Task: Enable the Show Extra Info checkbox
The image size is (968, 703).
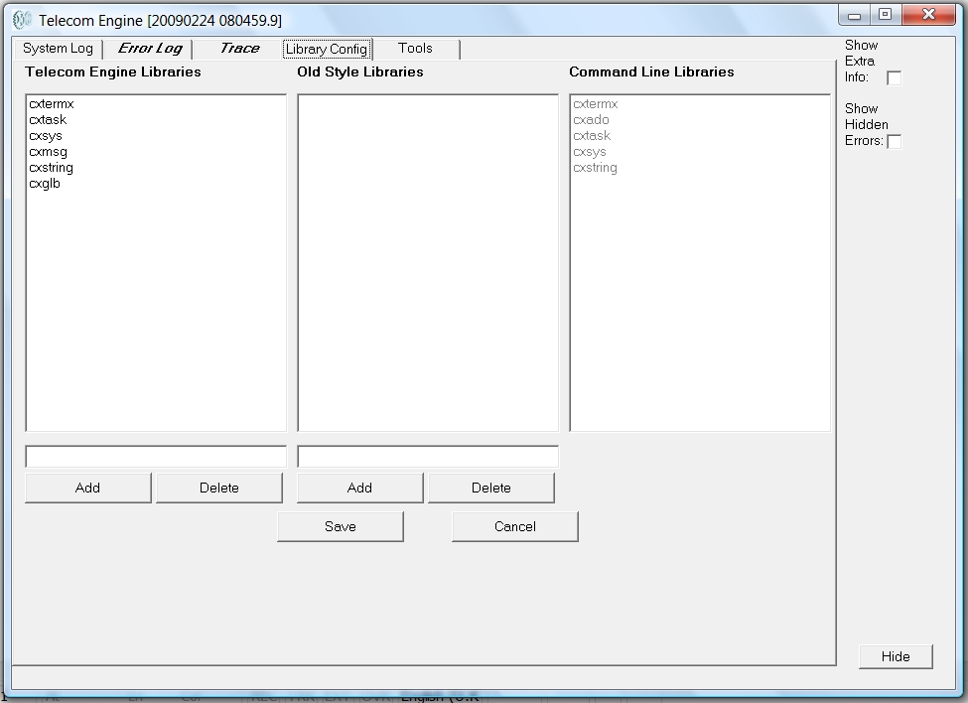Action: pos(894,78)
